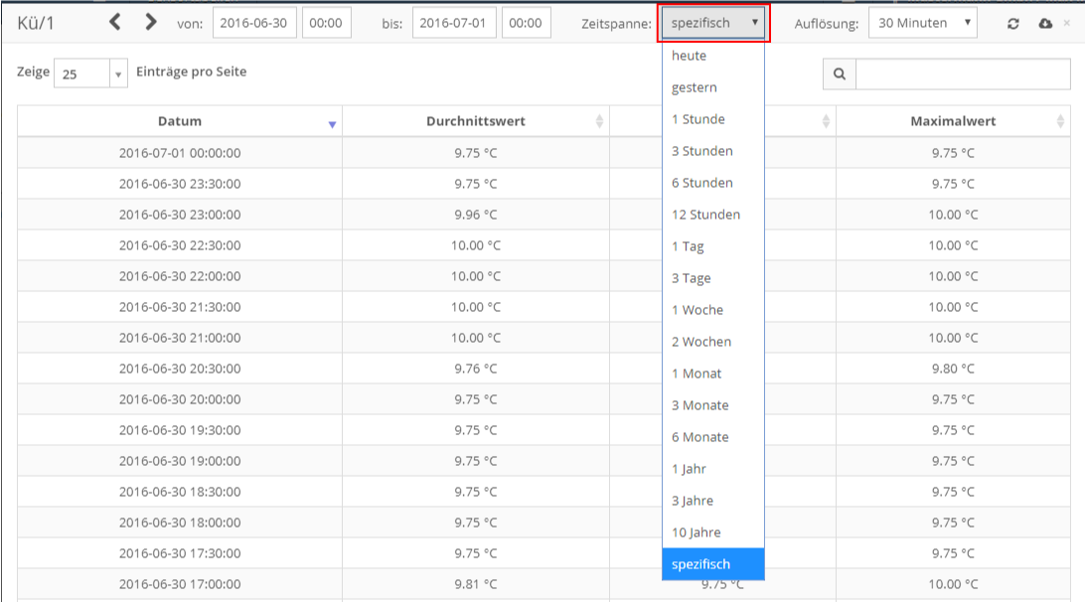
Task: Choose '3 Jahre' time span
Action: click(x=713, y=501)
